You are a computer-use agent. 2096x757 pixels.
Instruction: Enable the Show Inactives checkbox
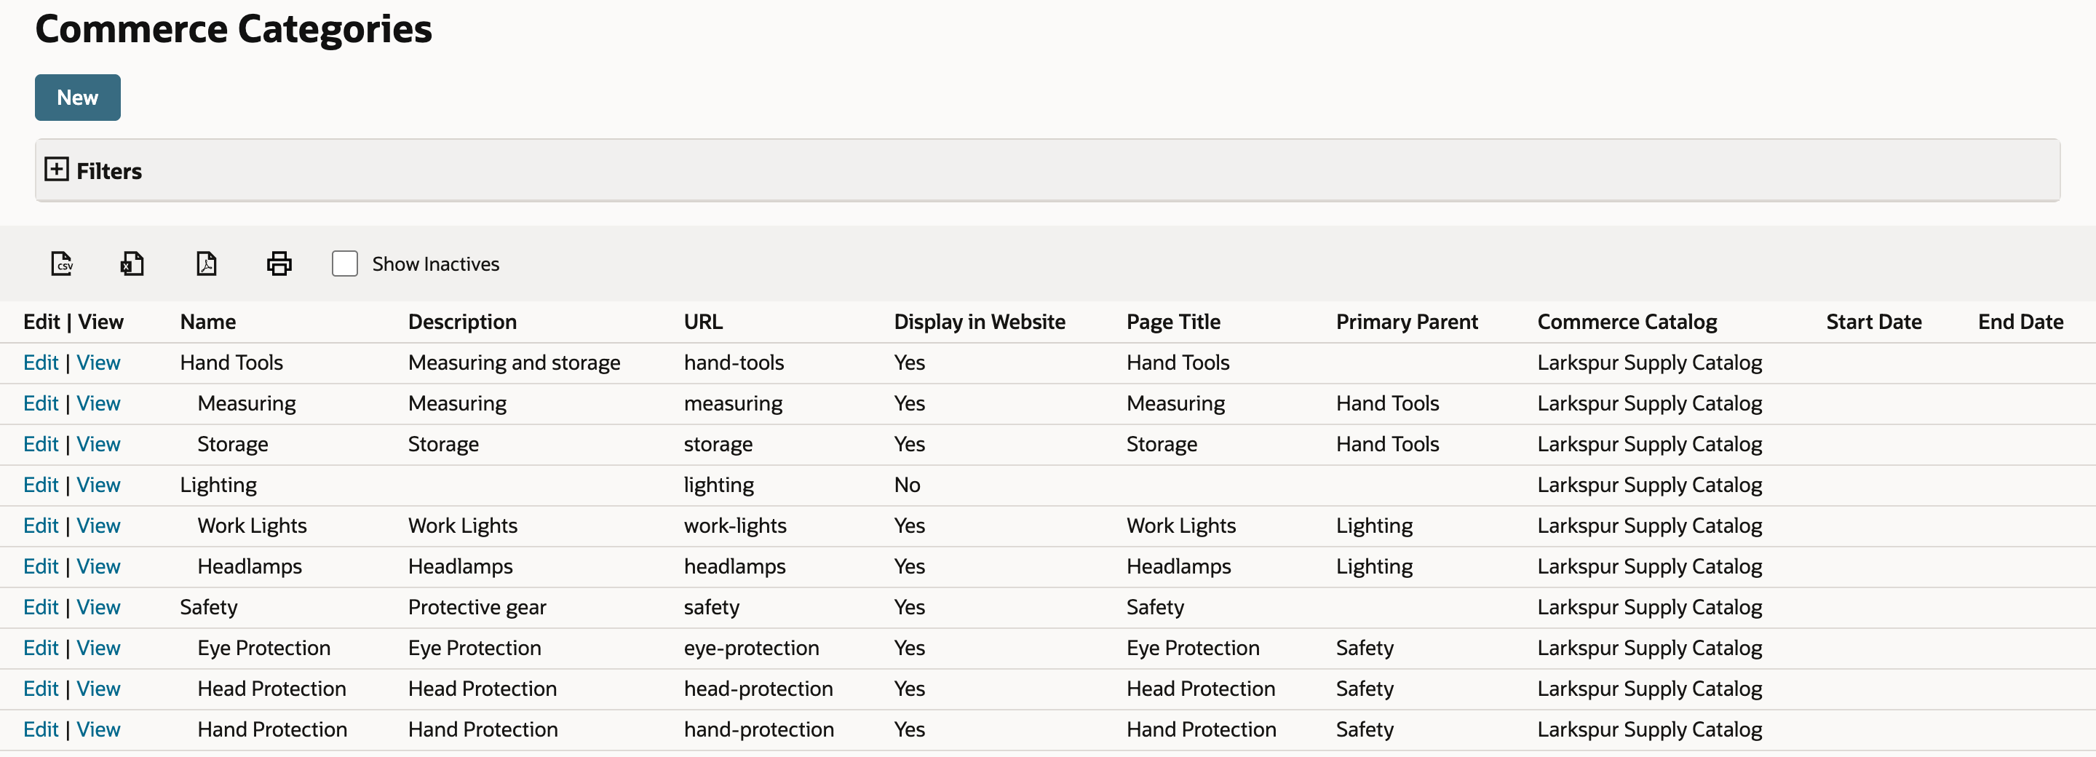[345, 263]
